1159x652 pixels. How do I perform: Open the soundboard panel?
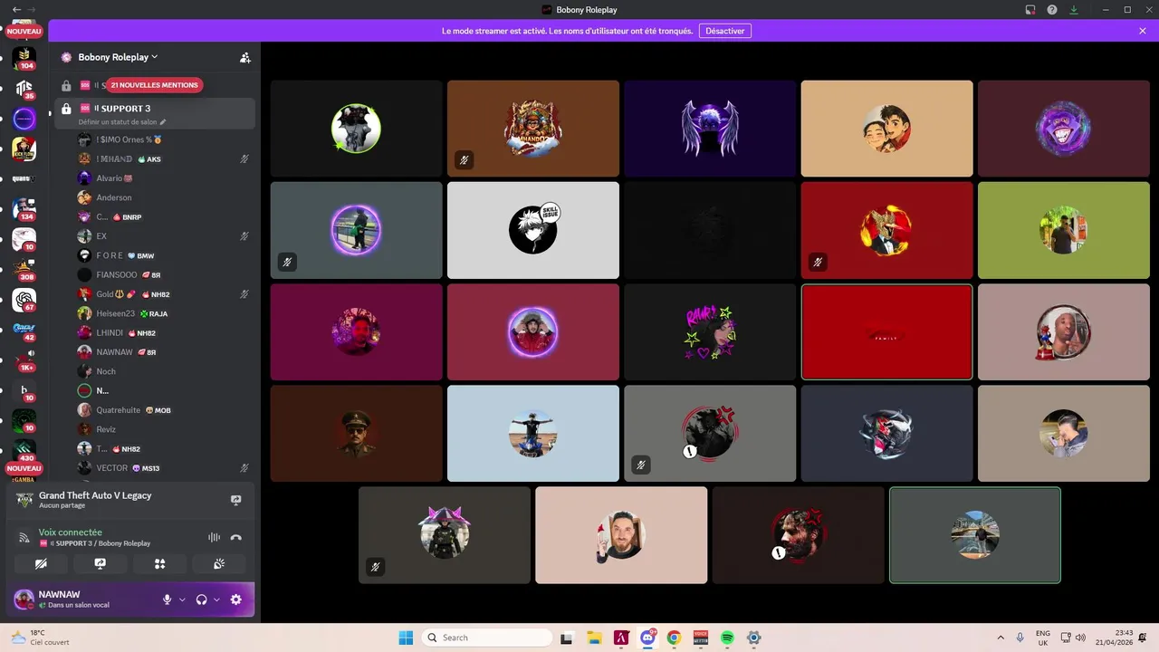[218, 563]
